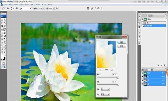The width and height of the screenshot is (168, 101).
Task: Hide the RGB composite channel eye
Action: click(142, 73)
